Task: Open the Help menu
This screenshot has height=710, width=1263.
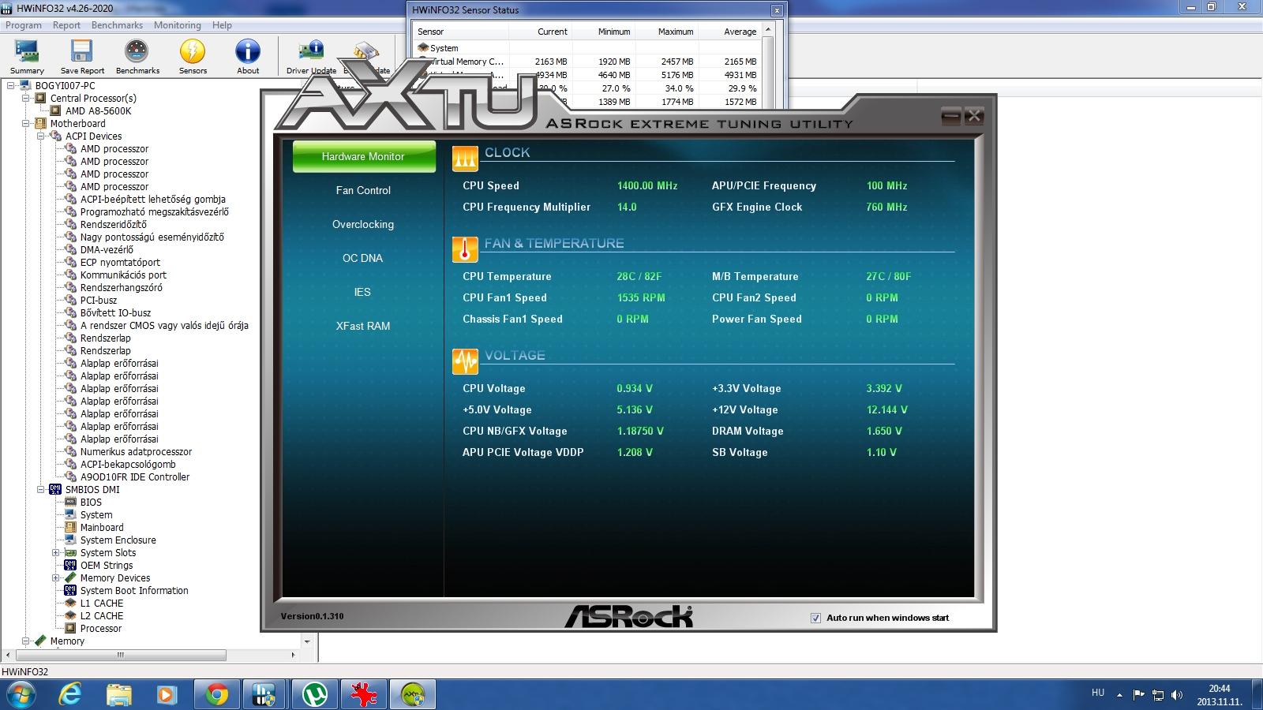Action: pos(222,25)
